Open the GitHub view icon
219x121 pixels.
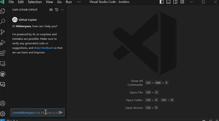point(3,74)
